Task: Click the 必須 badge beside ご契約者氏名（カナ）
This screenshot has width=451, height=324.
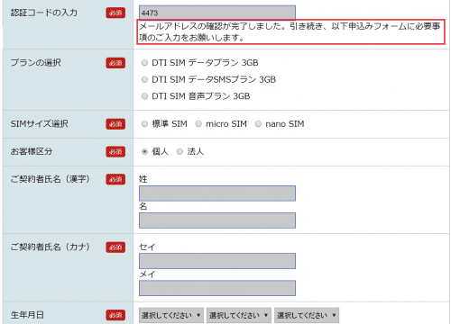Action: [115, 247]
